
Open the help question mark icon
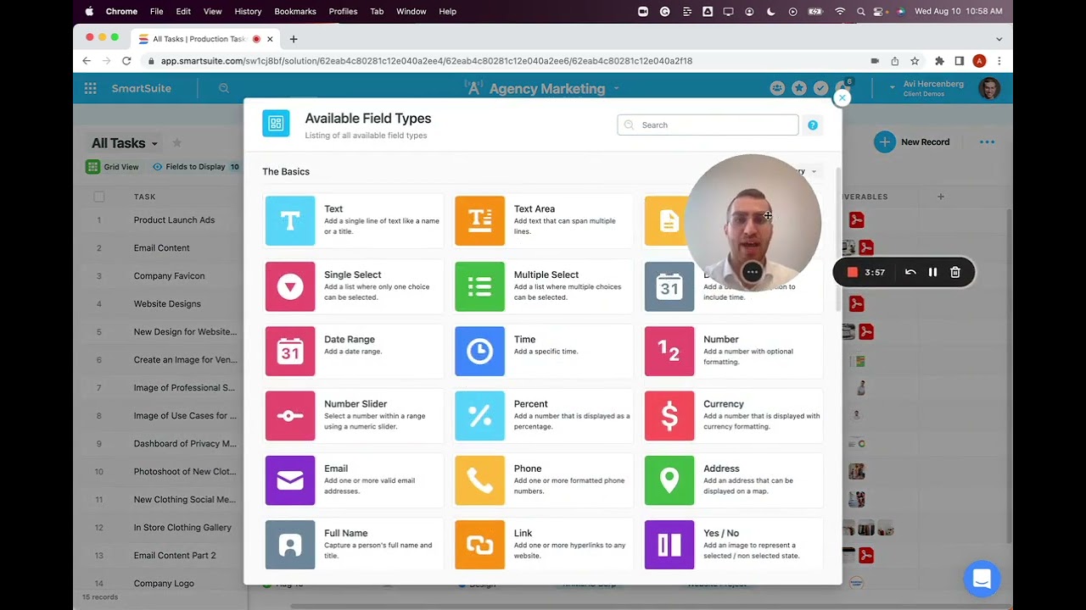tap(813, 125)
